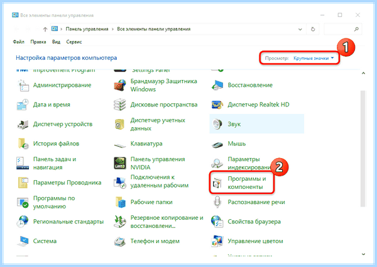This screenshot has height=267, width=377.
Task: Click the Администрирование text label
Action: pos(62,85)
